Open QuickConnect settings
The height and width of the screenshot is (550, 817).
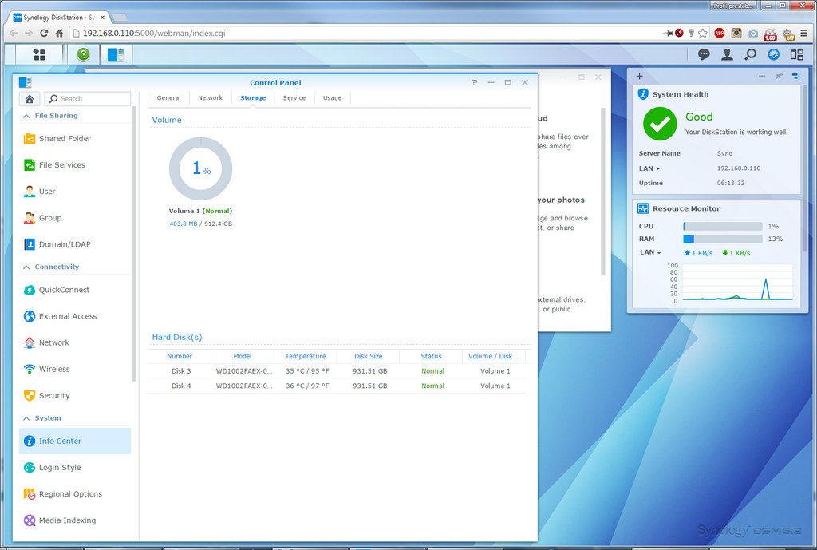(x=74, y=290)
